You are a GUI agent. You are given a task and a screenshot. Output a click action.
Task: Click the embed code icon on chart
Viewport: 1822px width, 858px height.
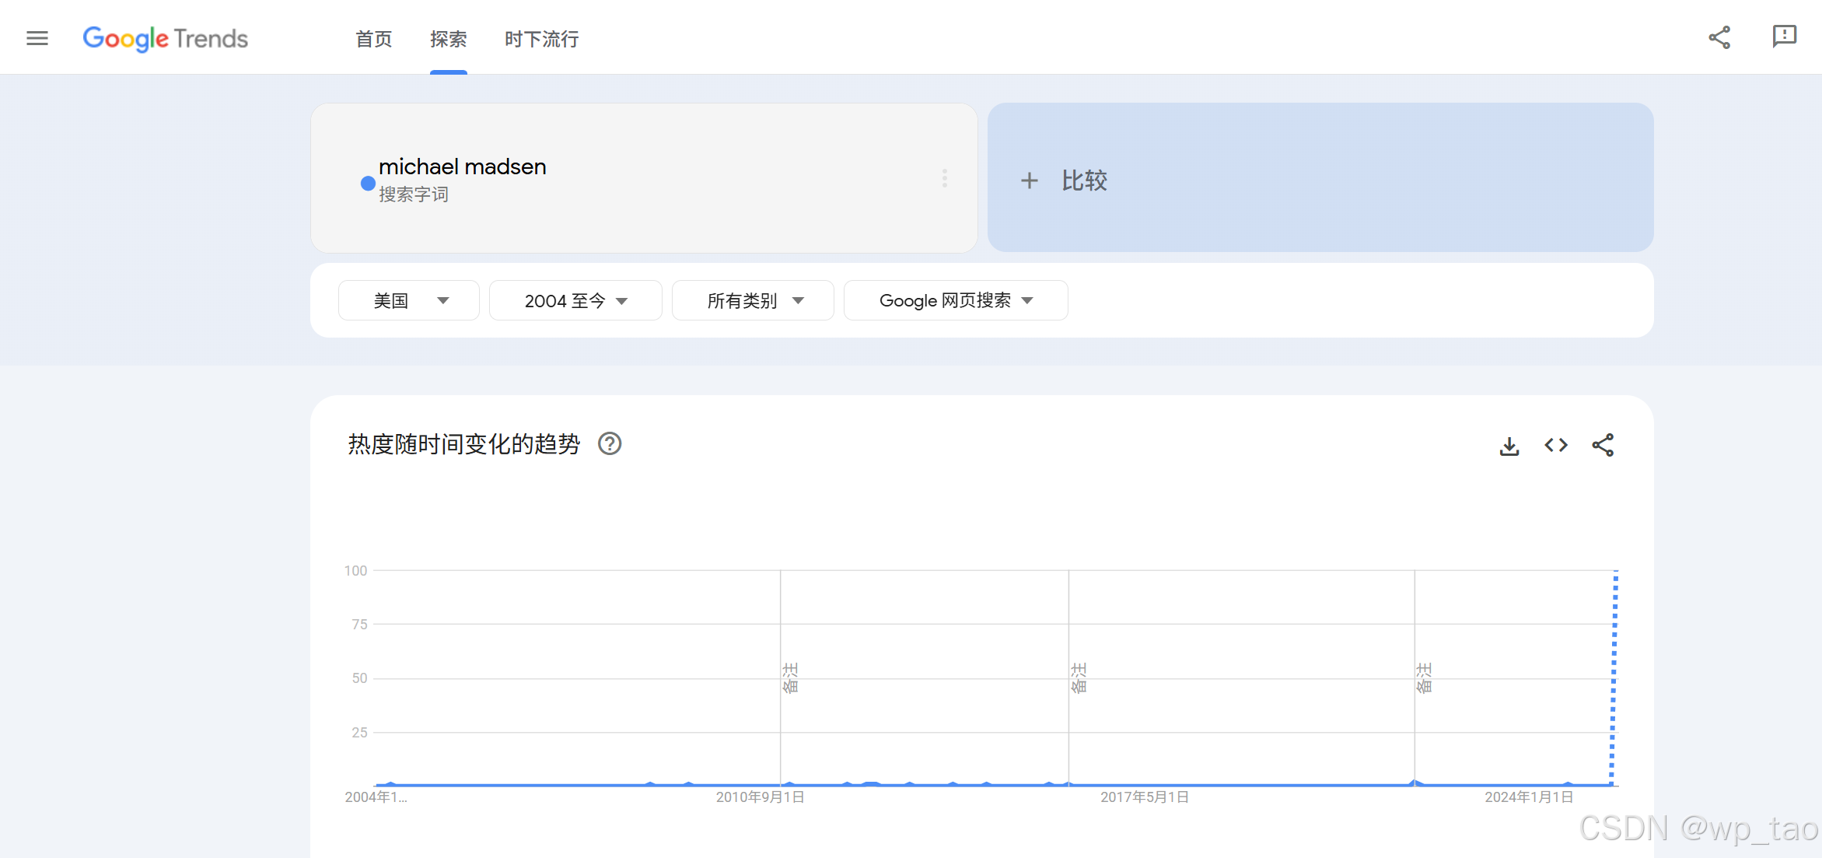1556,445
